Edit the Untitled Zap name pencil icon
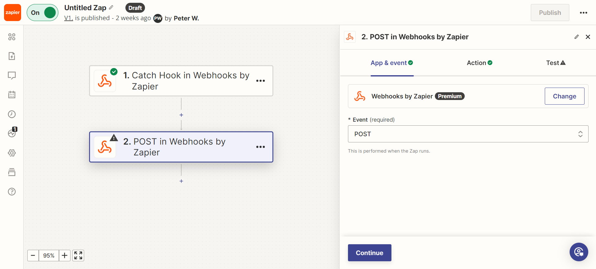Viewport: 596px width, 269px height. coord(111,7)
